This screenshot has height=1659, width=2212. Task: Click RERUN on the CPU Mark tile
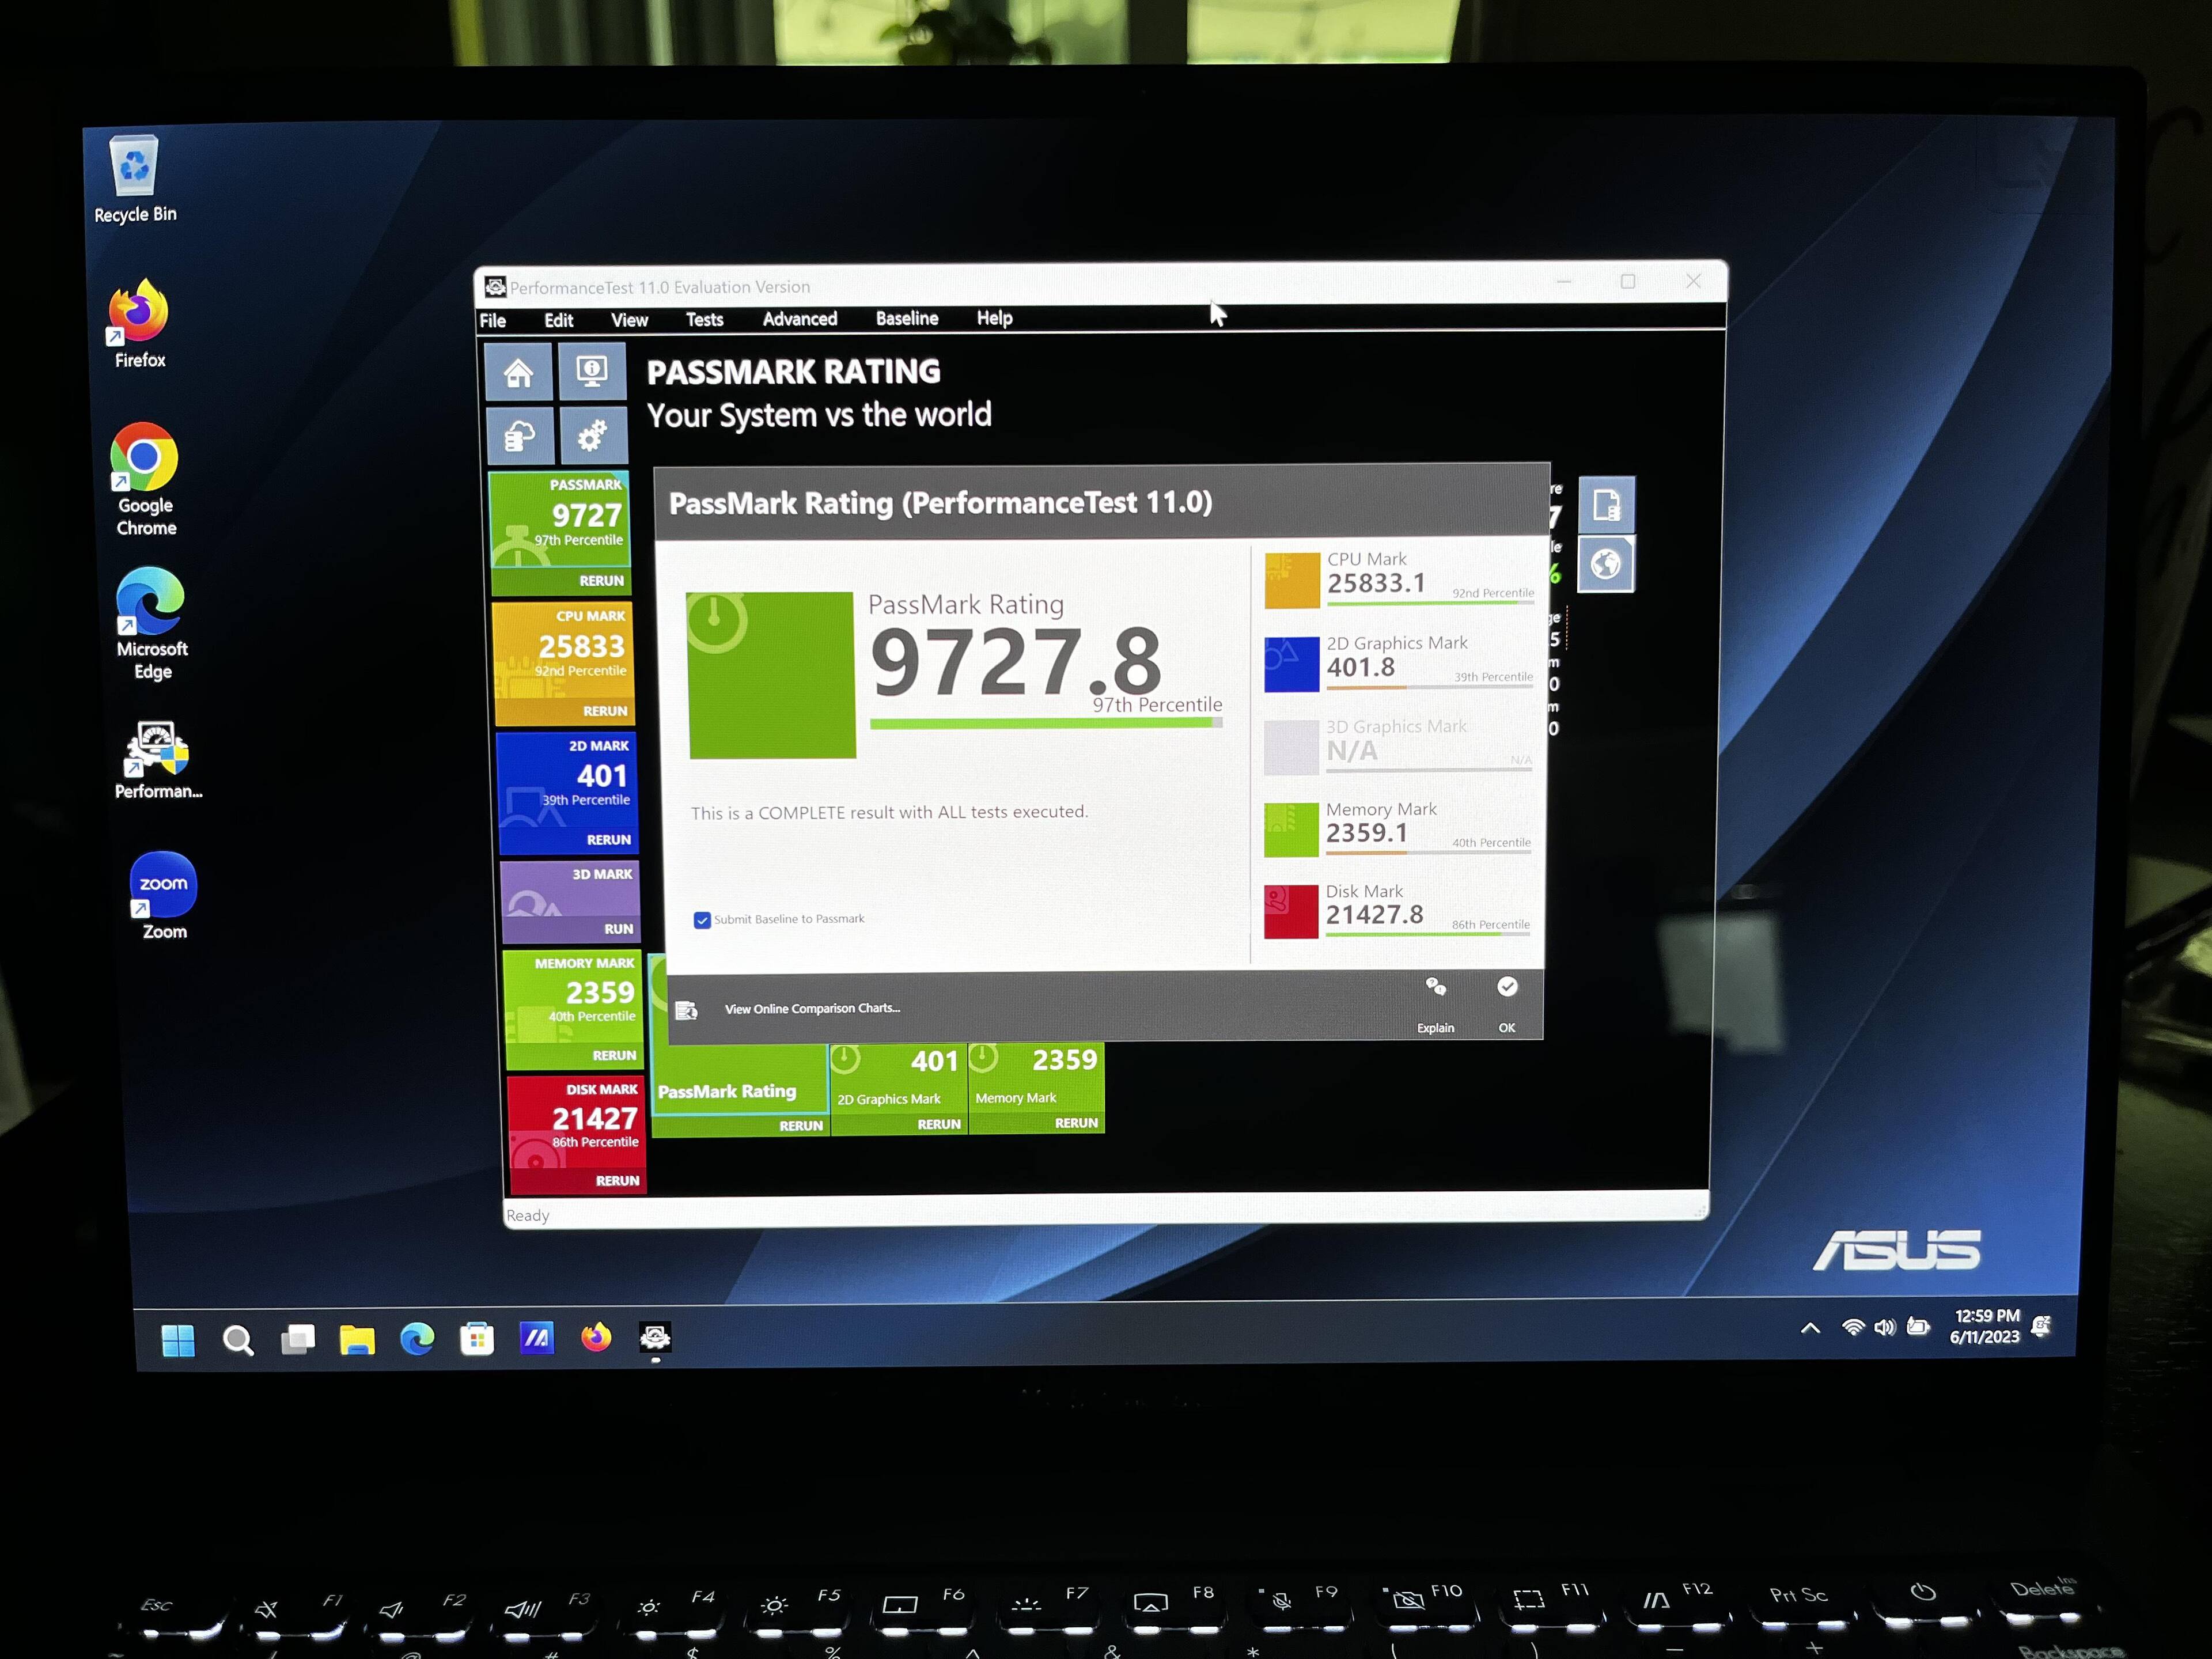pos(605,711)
